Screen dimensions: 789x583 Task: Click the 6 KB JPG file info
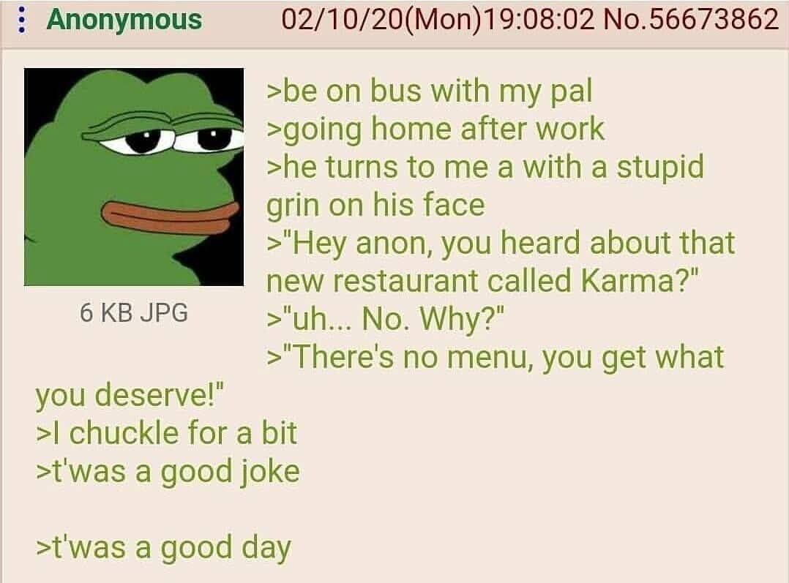tap(134, 313)
